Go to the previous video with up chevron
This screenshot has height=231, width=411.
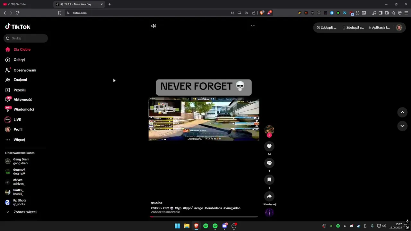coord(402,112)
